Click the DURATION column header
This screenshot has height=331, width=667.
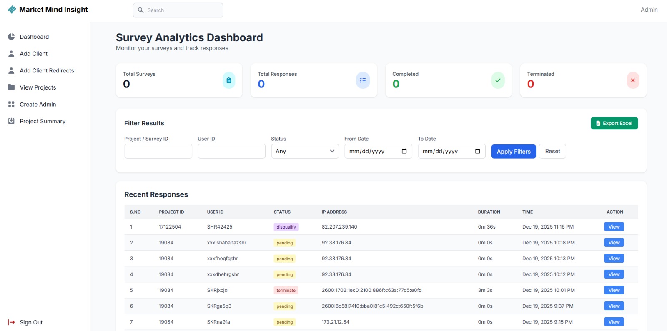click(x=489, y=212)
